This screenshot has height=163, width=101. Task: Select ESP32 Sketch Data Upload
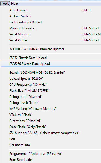tap(51, 58)
